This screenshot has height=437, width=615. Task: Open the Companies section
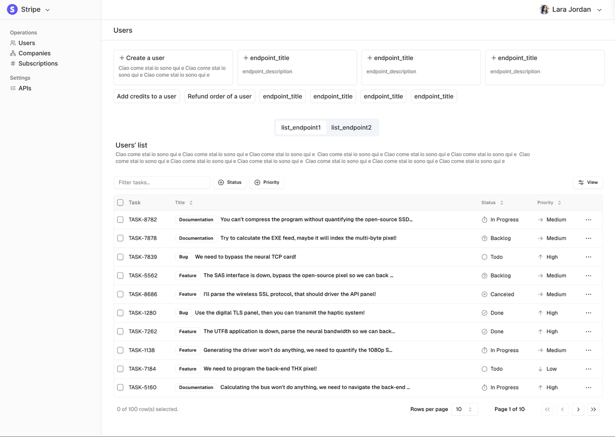tap(34, 53)
